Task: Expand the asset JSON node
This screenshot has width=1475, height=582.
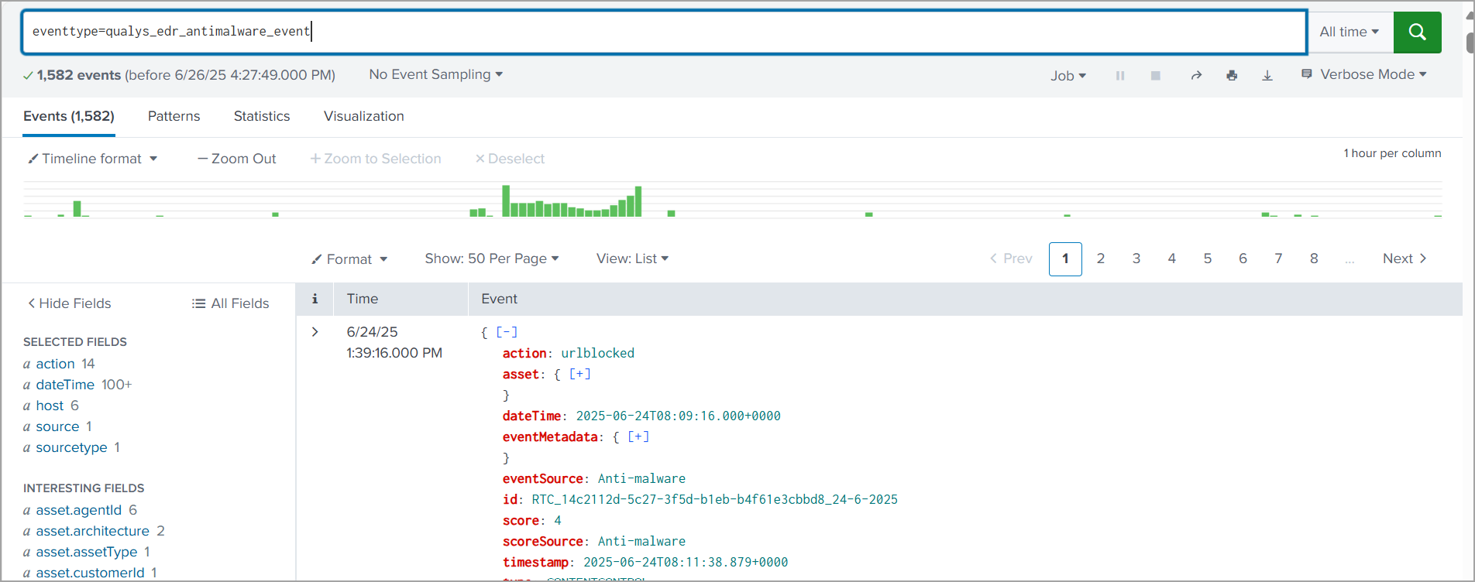Action: point(579,374)
